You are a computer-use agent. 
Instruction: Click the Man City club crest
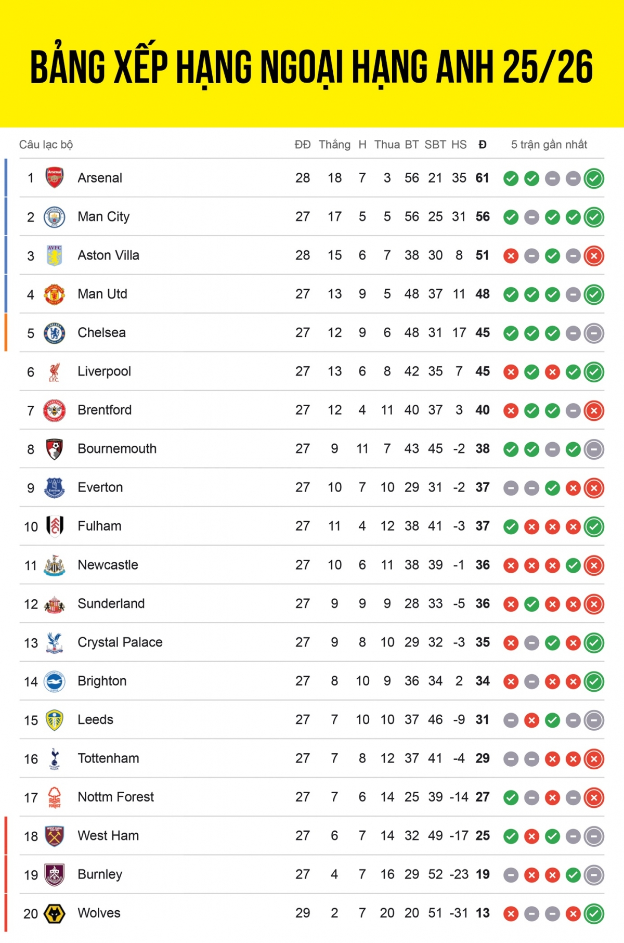tap(55, 217)
